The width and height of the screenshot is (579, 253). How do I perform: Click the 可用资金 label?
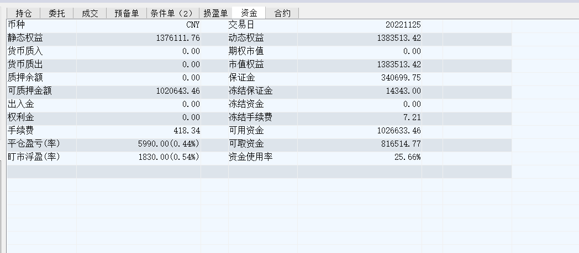point(246,131)
